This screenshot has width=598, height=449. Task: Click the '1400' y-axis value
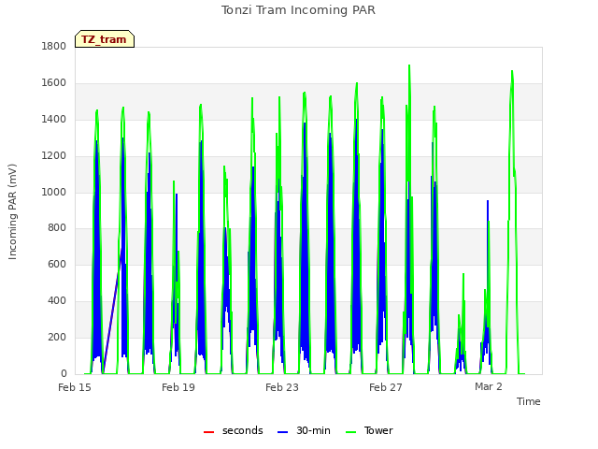click(x=54, y=120)
